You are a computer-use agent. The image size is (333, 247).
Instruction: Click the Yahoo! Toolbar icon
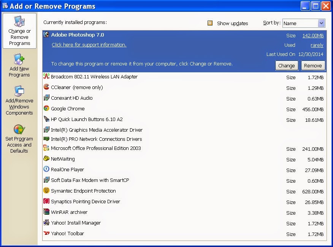[x=46, y=233]
